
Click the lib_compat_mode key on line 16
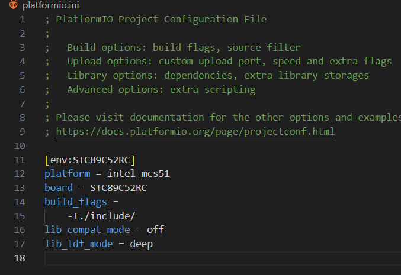[87, 230]
